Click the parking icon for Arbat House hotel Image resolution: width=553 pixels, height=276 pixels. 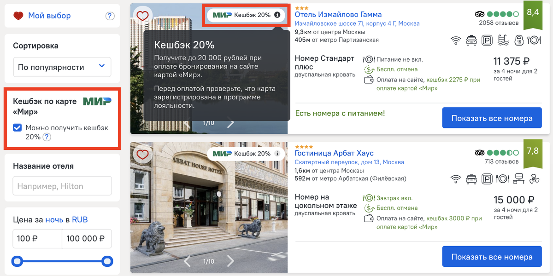[x=488, y=179]
